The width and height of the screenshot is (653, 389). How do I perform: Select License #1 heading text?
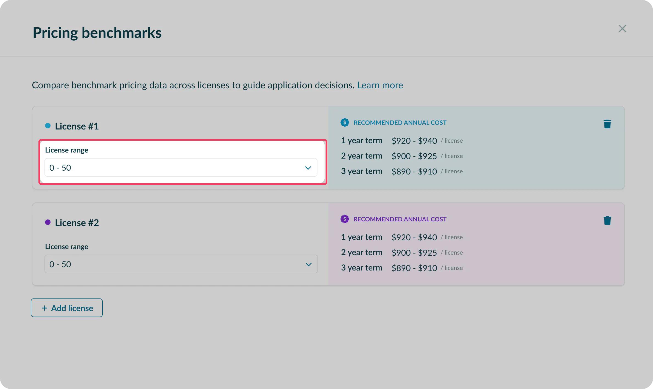click(x=77, y=126)
